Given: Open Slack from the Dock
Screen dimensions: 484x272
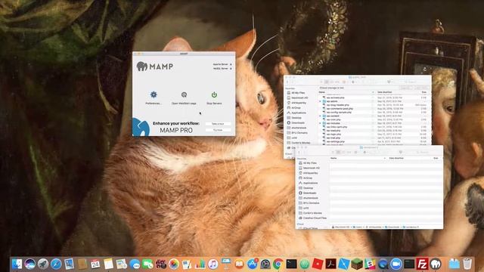Looking at the screenshot, I should click(370, 264).
